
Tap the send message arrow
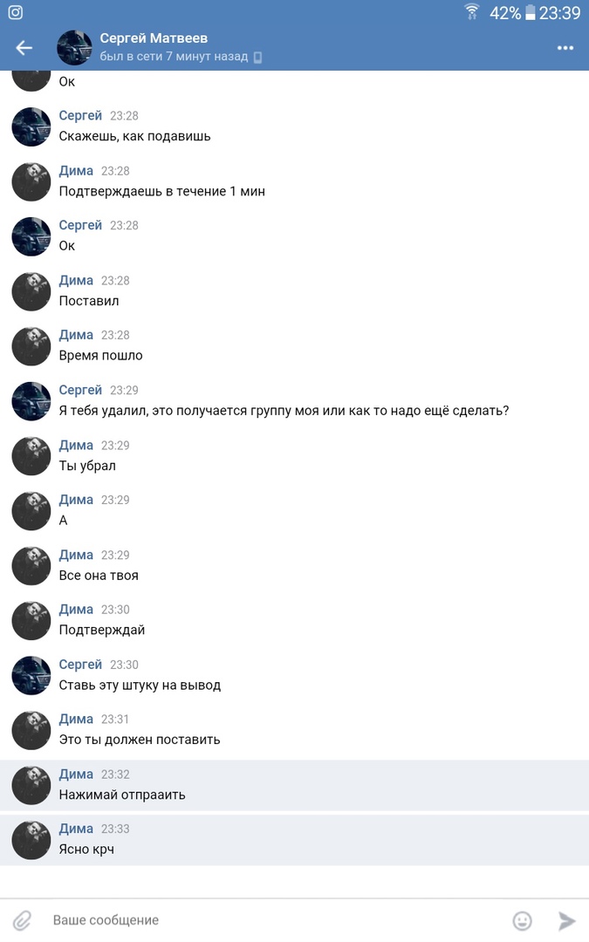tap(566, 920)
